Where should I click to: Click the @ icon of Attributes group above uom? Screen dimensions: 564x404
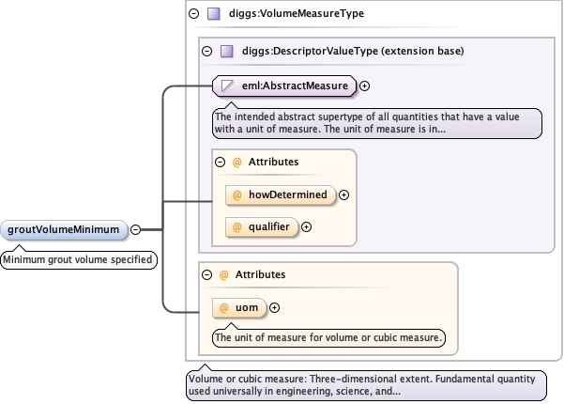[223, 274]
